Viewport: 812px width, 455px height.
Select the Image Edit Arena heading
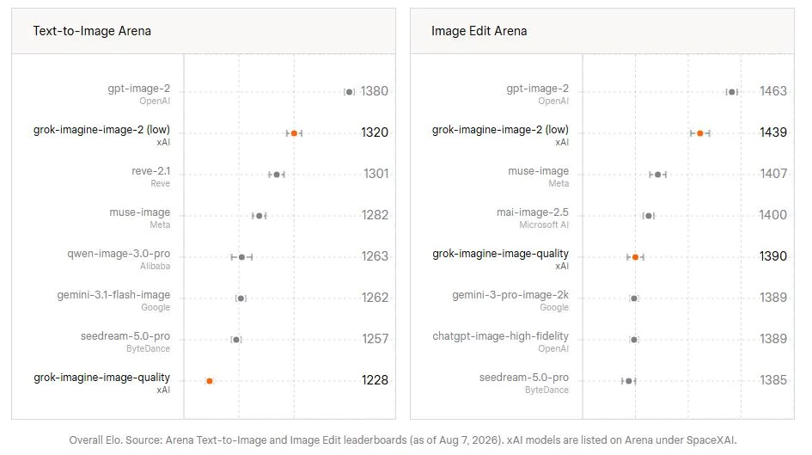tap(479, 31)
